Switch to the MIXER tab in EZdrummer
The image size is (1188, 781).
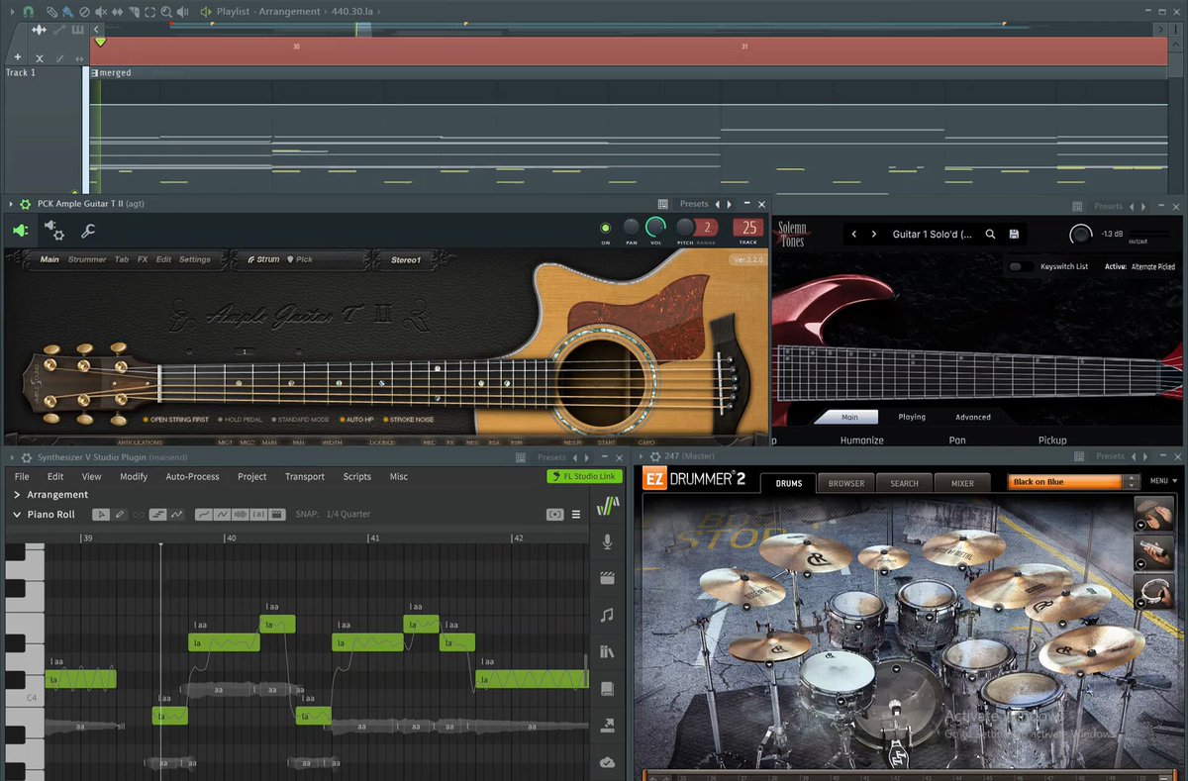tap(962, 483)
